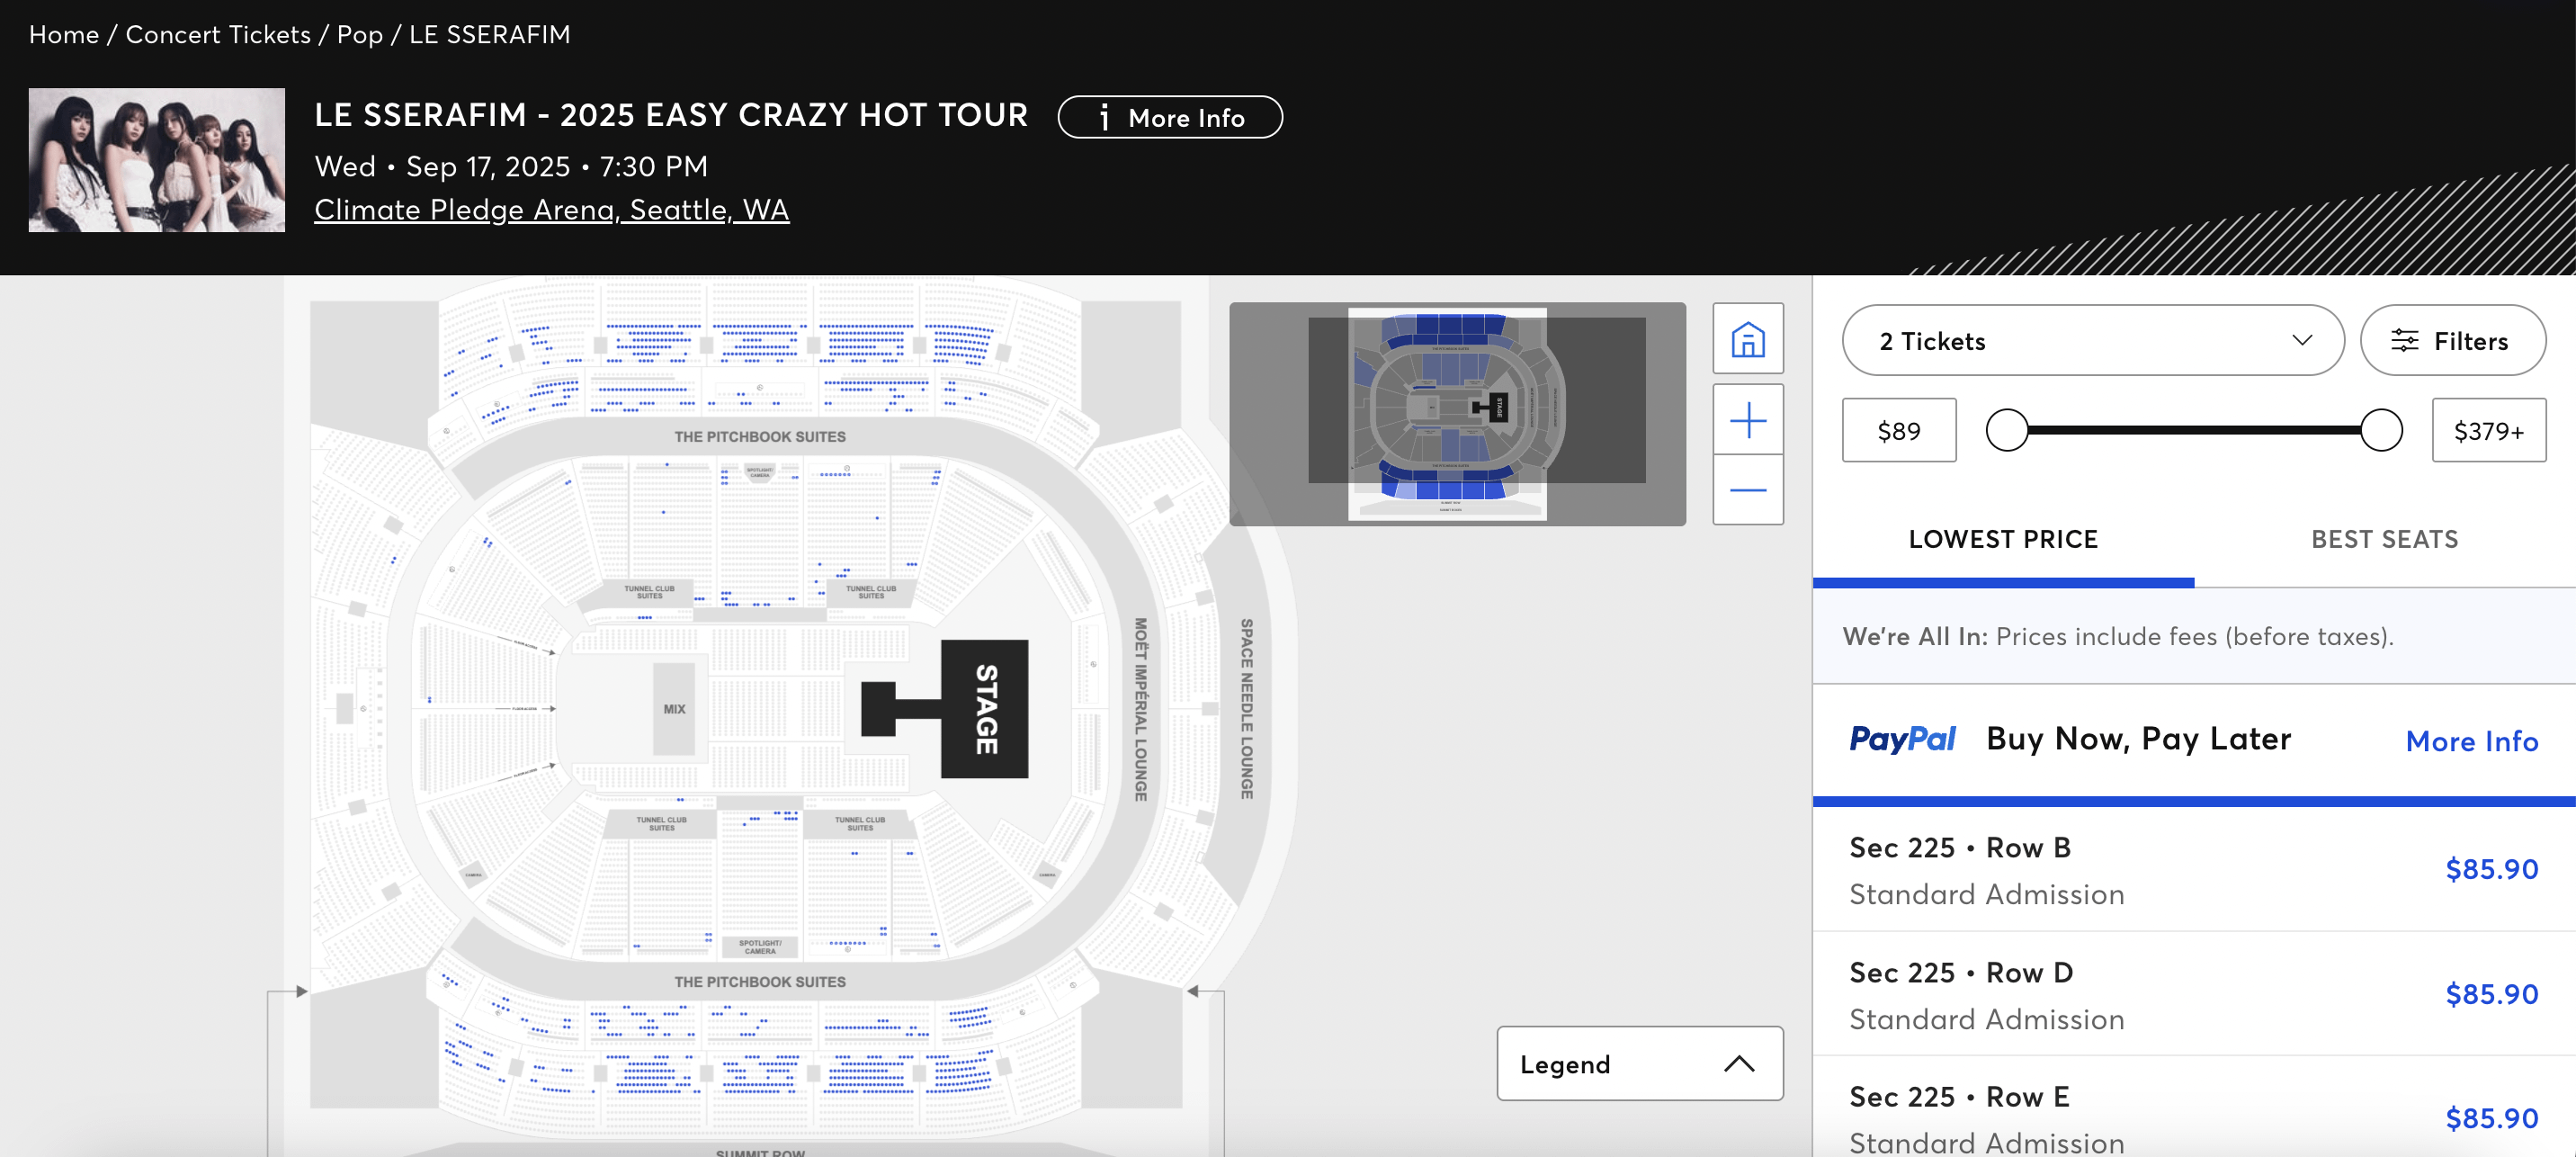Open the Filters options
Viewport: 2576px width, 1157px height.
tap(2451, 341)
